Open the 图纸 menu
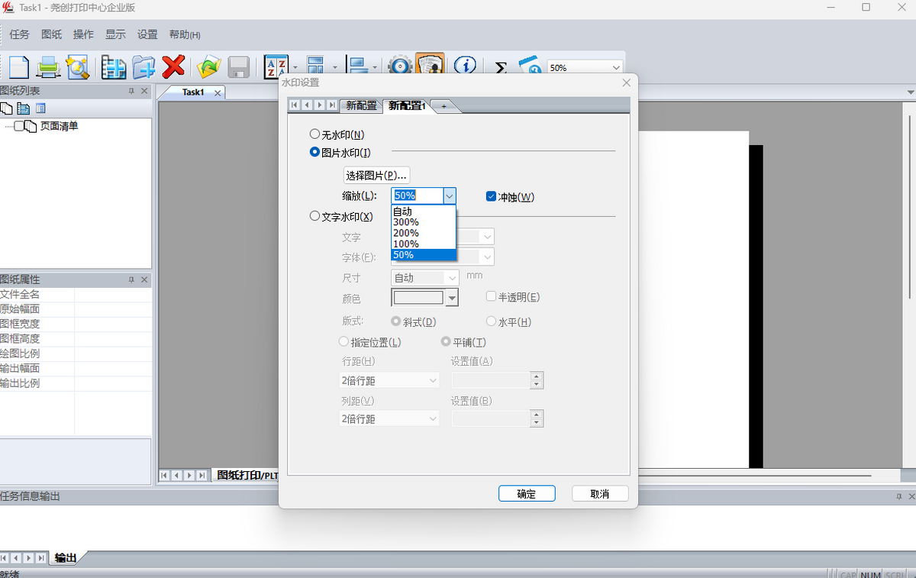The width and height of the screenshot is (916, 578). coord(52,34)
